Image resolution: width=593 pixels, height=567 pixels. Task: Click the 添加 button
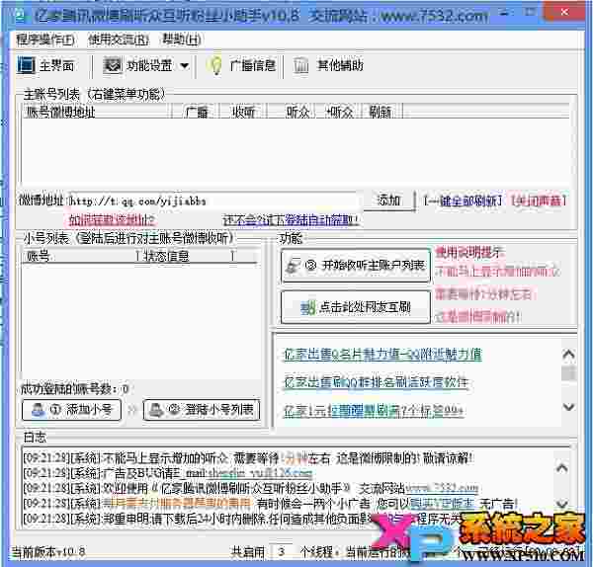coord(389,201)
